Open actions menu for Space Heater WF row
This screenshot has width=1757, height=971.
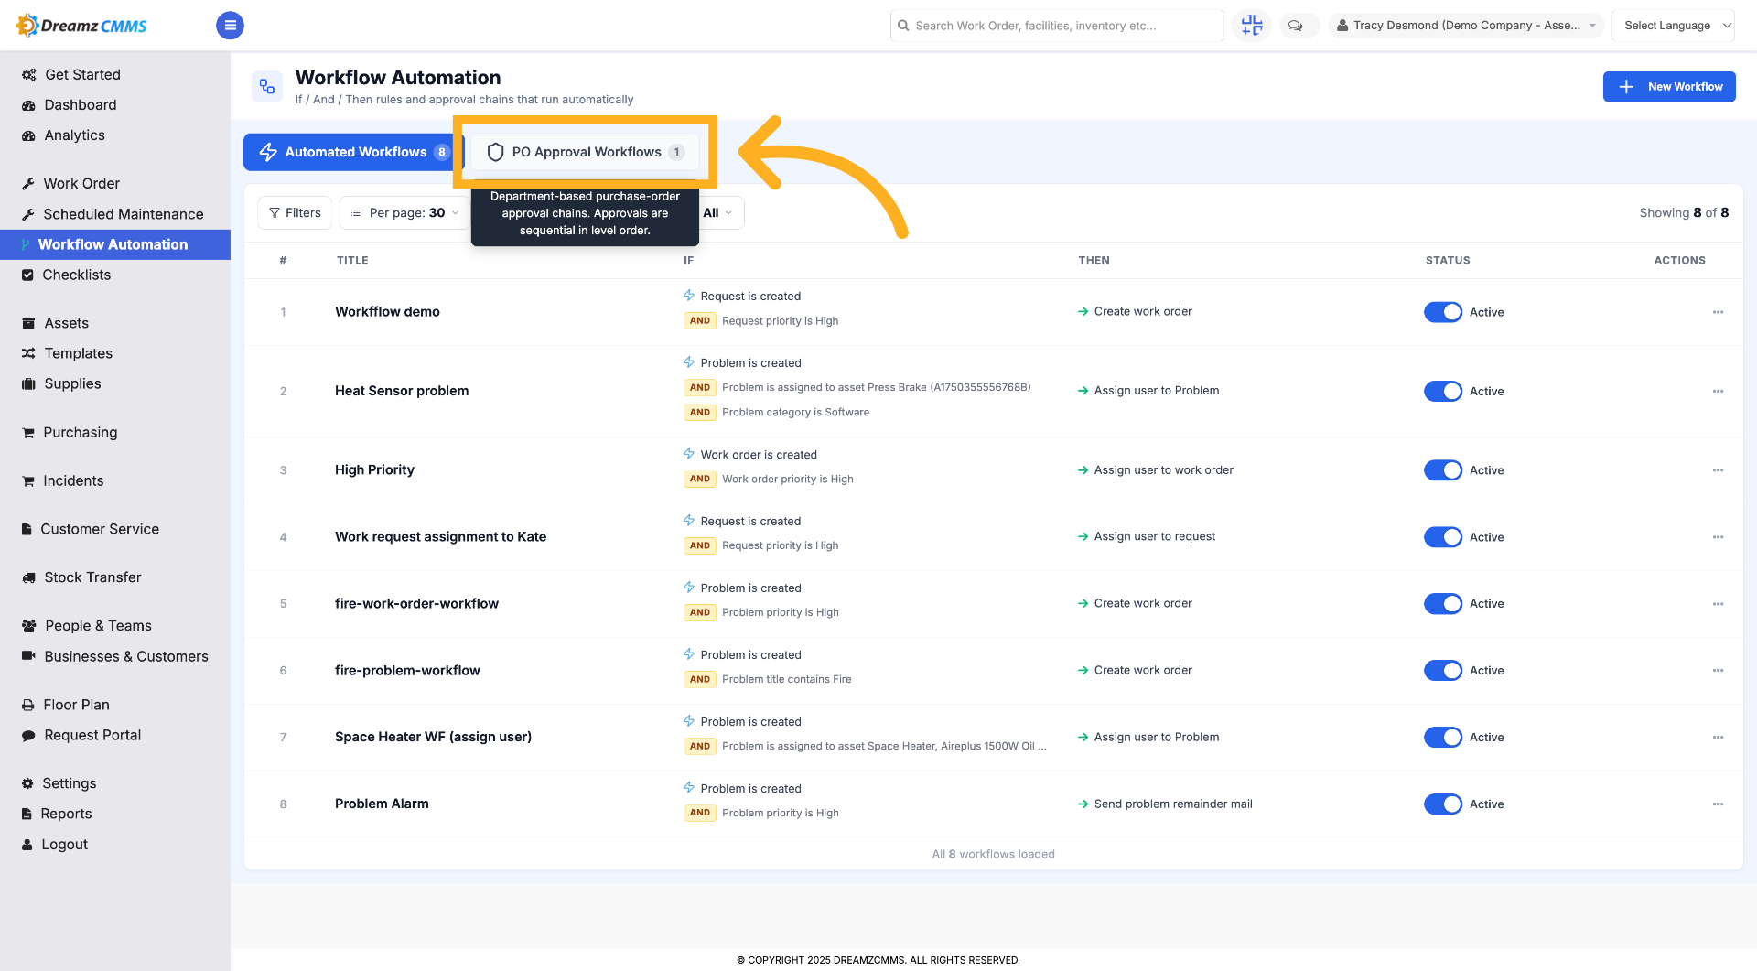pyautogui.click(x=1718, y=738)
